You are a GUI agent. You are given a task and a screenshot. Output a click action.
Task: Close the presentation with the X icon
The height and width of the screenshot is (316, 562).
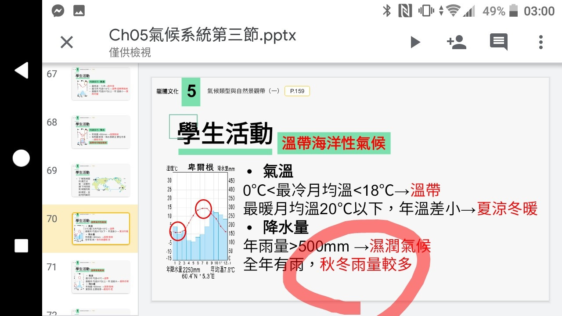coord(66,42)
